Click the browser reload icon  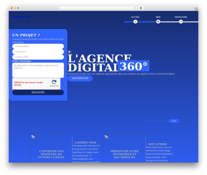pyautogui.click(x=135, y=8)
